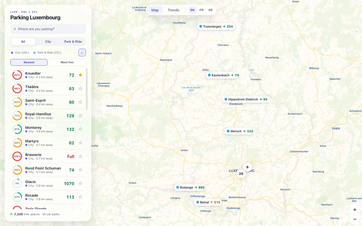Sort list by Nearest
Viewport: 362px width, 226px height.
pyautogui.click(x=29, y=62)
